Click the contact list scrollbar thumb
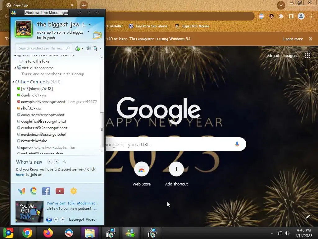 [x=102, y=130]
